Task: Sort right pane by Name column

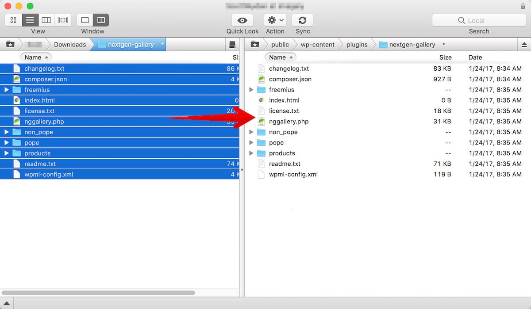Action: [281, 57]
